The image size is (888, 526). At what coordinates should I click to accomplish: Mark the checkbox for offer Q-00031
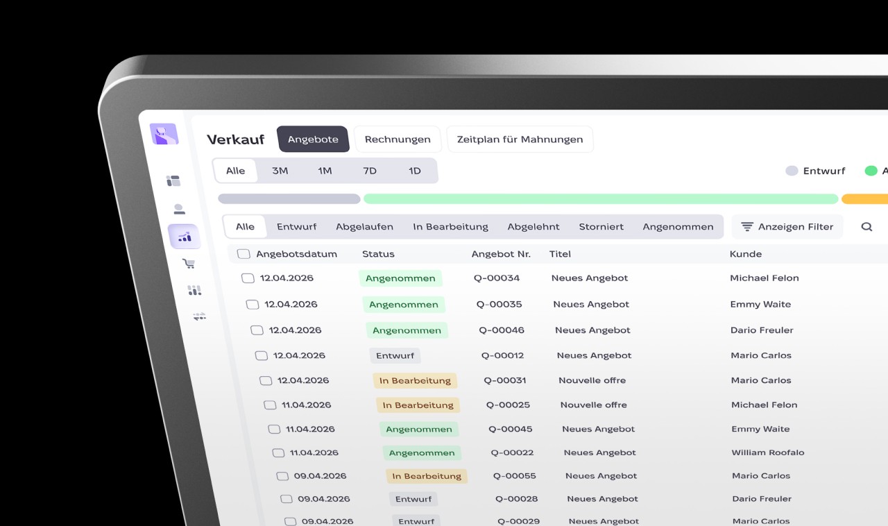[266, 380]
